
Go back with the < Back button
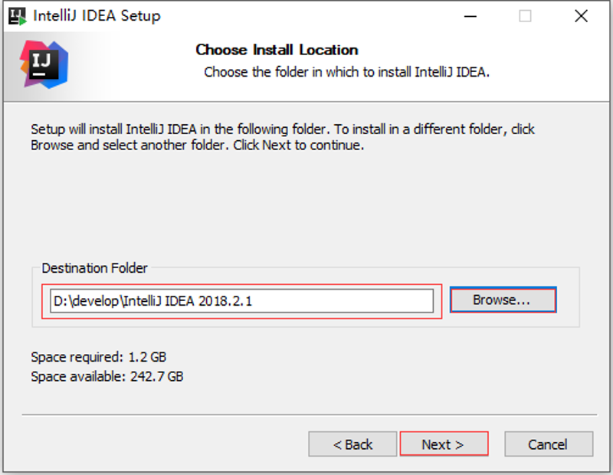[352, 444]
